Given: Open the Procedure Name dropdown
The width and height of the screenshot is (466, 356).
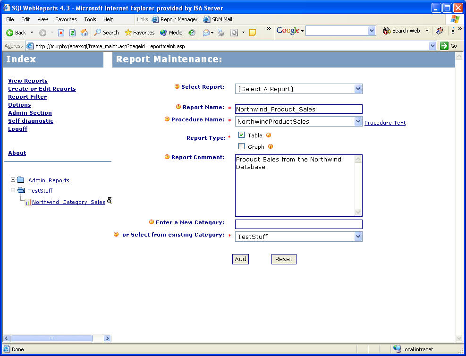Looking at the screenshot, I should [x=358, y=121].
